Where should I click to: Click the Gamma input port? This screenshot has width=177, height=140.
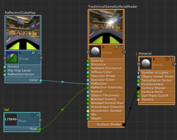coord(139,100)
